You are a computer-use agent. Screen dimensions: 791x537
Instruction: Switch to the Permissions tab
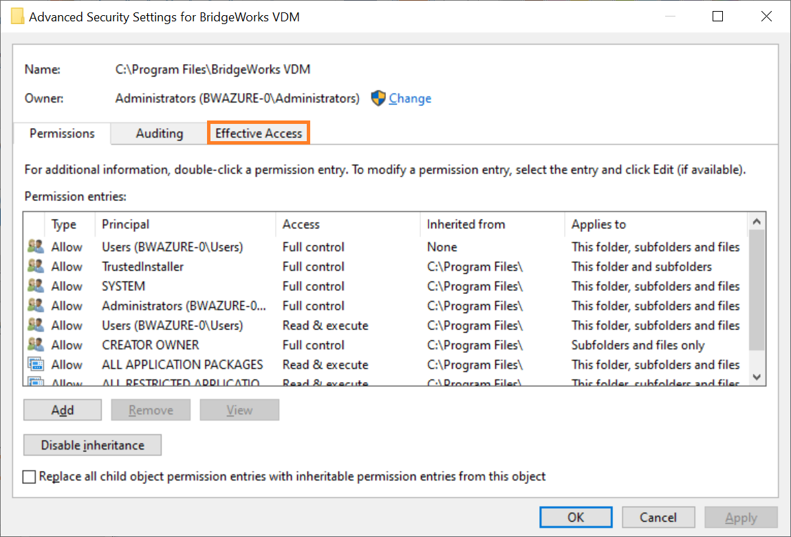click(62, 134)
